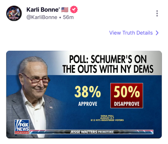Open the Schumer poll image attachment
The image size is (168, 144).
(x=84, y=95)
